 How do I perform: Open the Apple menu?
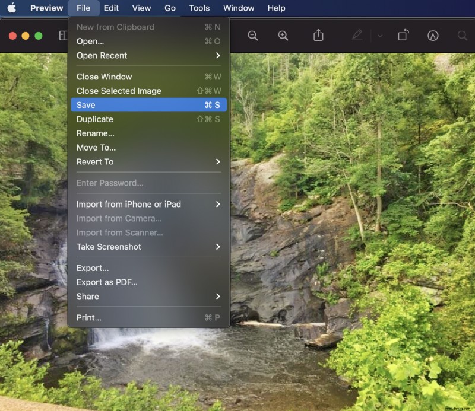pos(11,8)
